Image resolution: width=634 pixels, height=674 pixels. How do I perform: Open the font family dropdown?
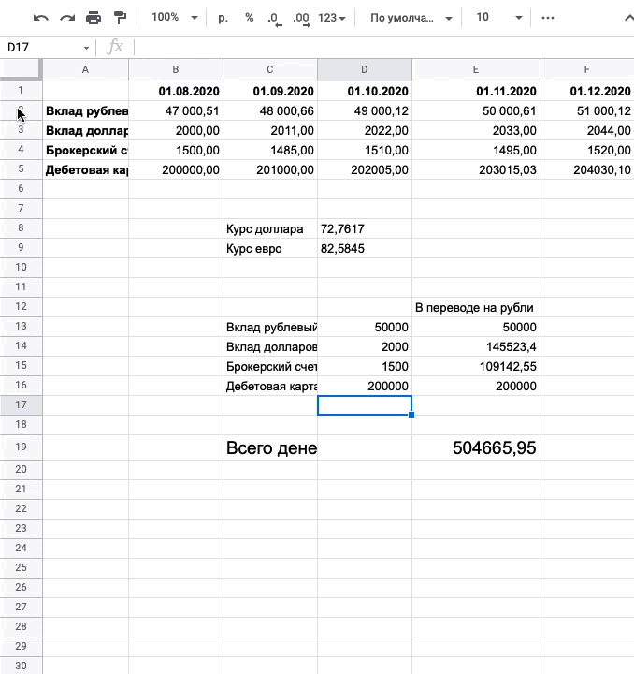pyautogui.click(x=411, y=18)
